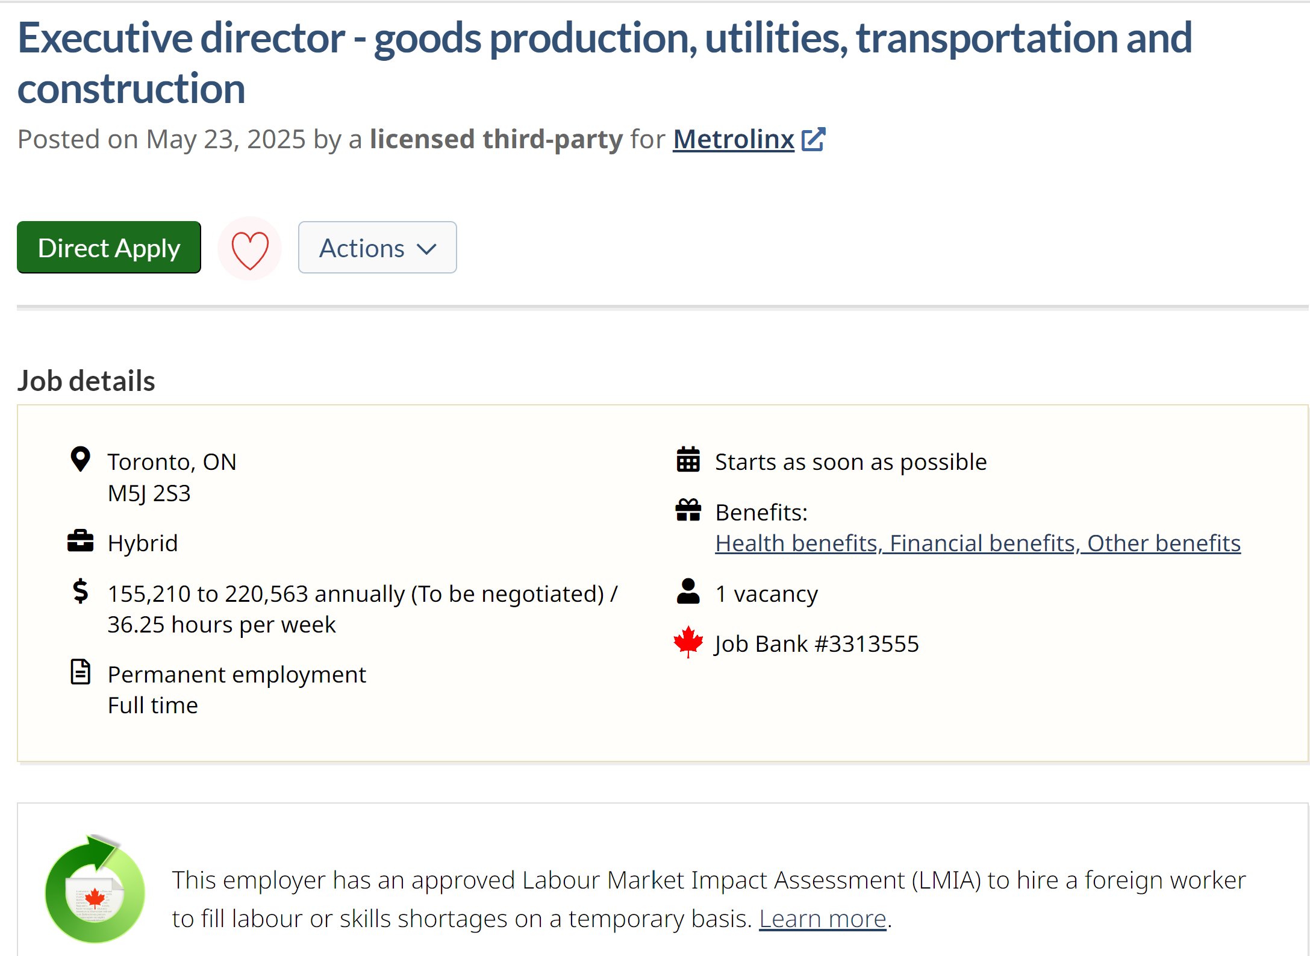Open the Health, Financial, Other benefits link
This screenshot has width=1310, height=956.
pos(977,543)
